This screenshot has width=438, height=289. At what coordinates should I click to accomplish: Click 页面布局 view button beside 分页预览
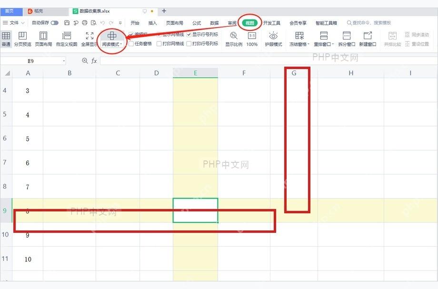pyautogui.click(x=43, y=39)
